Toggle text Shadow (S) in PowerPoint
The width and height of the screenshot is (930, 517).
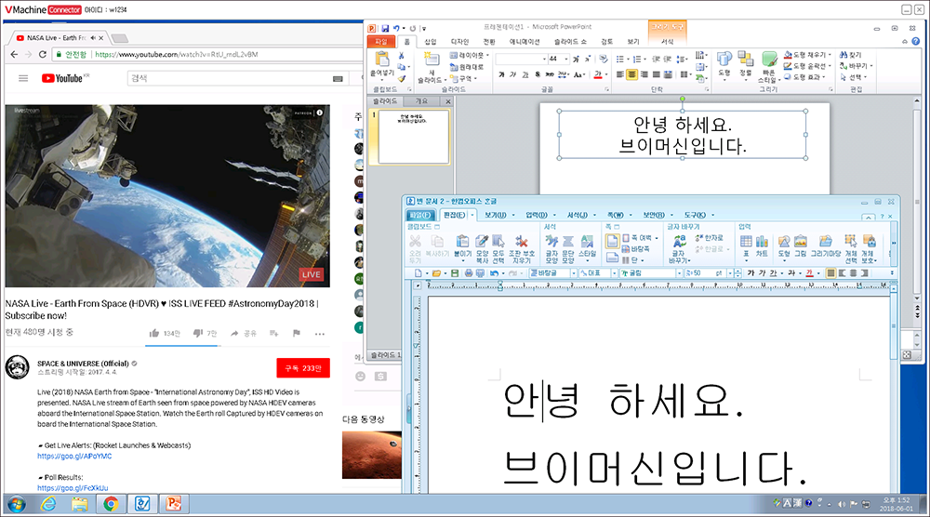(x=538, y=74)
